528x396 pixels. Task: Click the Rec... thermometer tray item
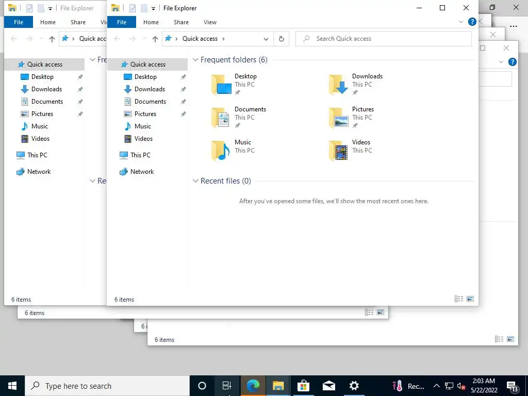pos(408,386)
